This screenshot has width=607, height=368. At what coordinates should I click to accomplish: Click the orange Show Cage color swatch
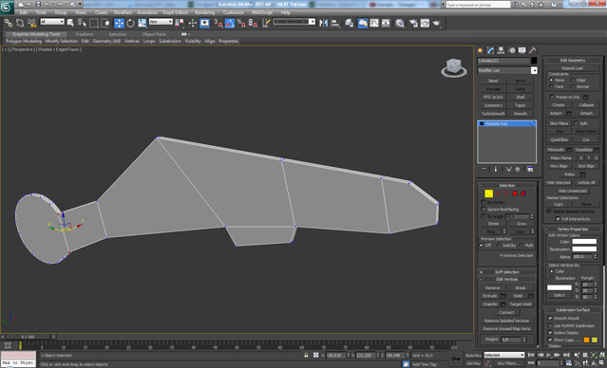(x=586, y=340)
